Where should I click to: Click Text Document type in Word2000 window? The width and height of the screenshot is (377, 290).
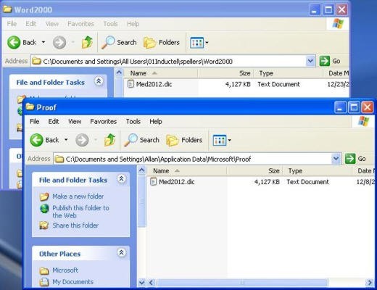(278, 84)
